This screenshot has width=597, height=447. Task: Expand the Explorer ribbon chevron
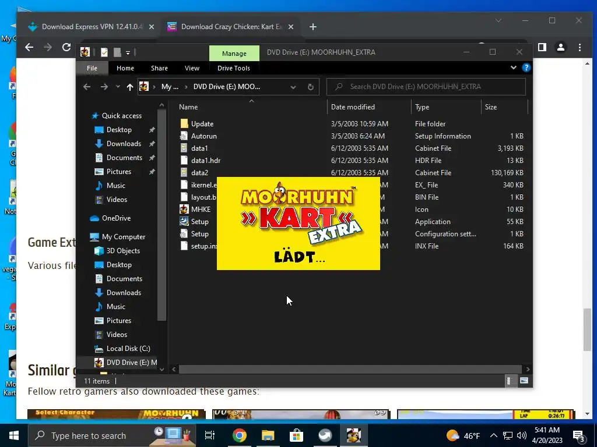[x=513, y=68]
